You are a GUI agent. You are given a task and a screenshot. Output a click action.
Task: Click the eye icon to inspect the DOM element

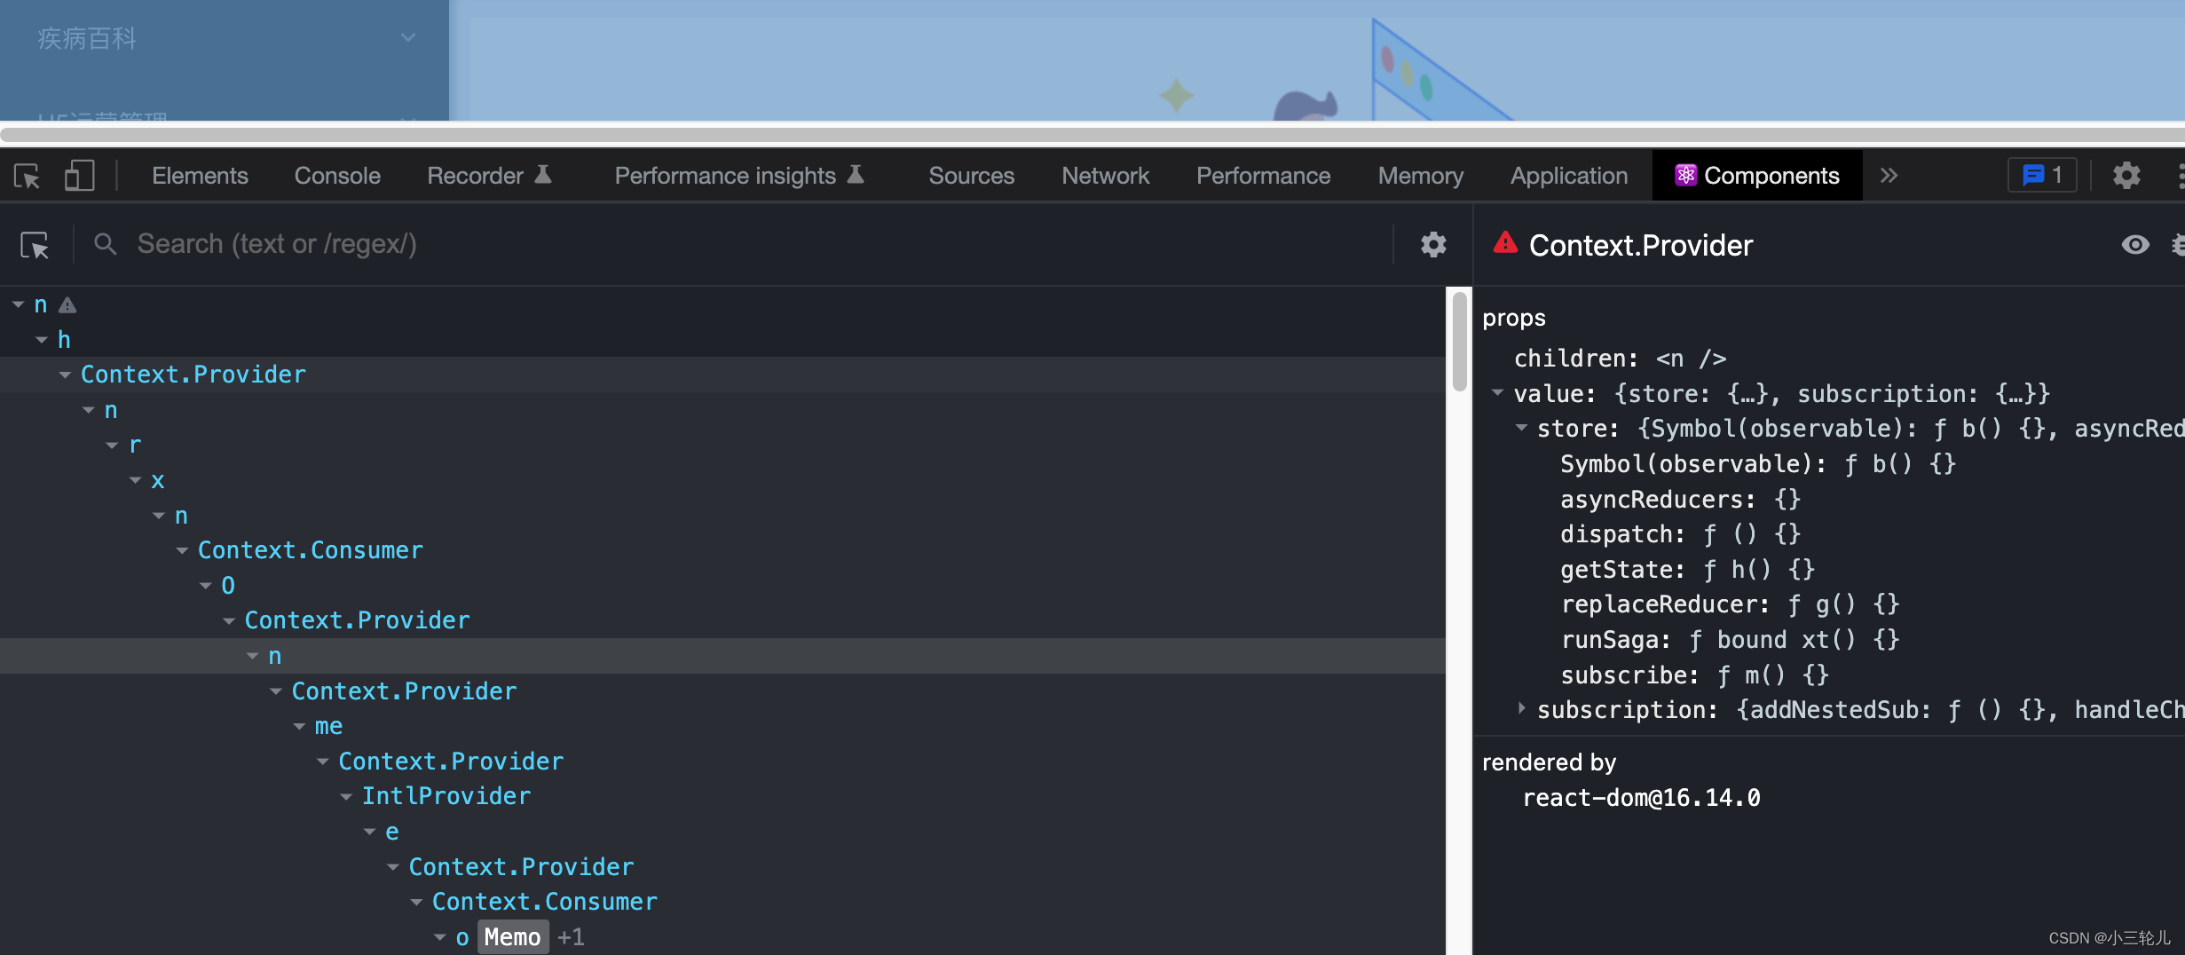(2136, 245)
